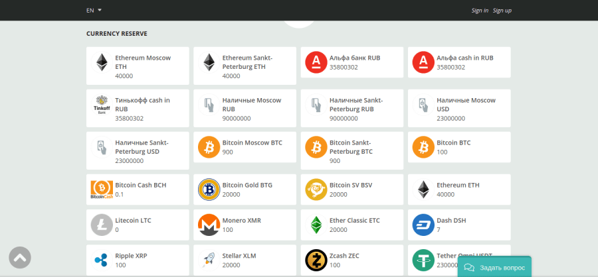Click the Задать вопрос chat button

[x=494, y=267]
